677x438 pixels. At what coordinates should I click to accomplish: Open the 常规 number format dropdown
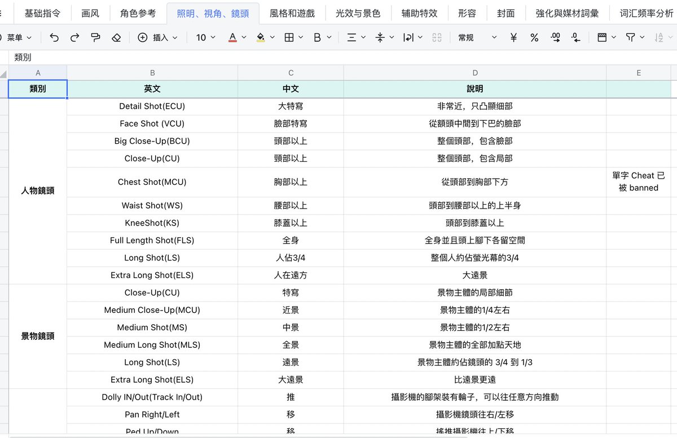(x=477, y=38)
